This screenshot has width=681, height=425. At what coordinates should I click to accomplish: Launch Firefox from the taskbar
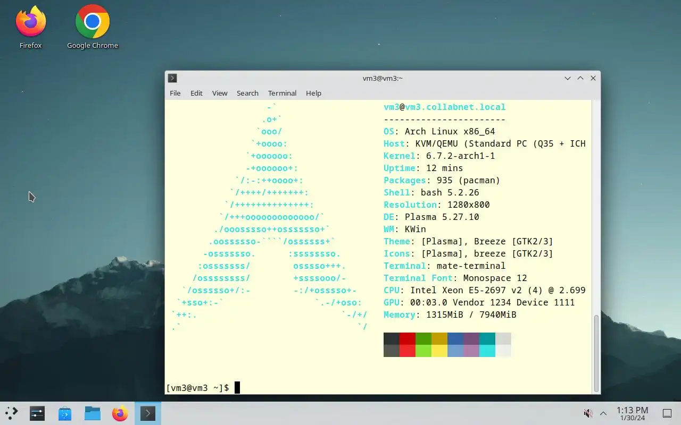[120, 413]
